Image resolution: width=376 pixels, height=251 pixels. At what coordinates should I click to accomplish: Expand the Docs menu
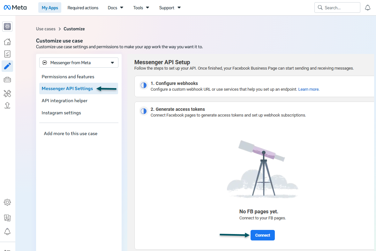[115, 8]
